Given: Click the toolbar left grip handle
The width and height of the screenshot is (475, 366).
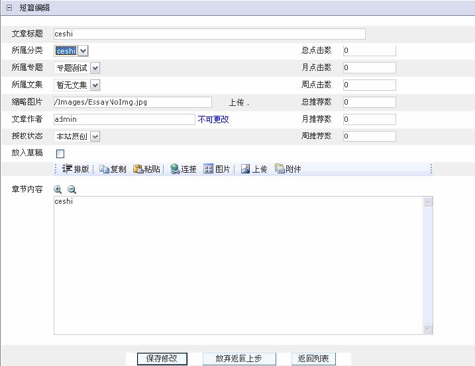Looking at the screenshot, I should click(x=56, y=169).
